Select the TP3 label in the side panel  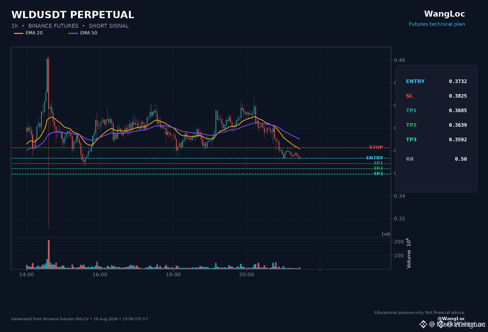411,139
